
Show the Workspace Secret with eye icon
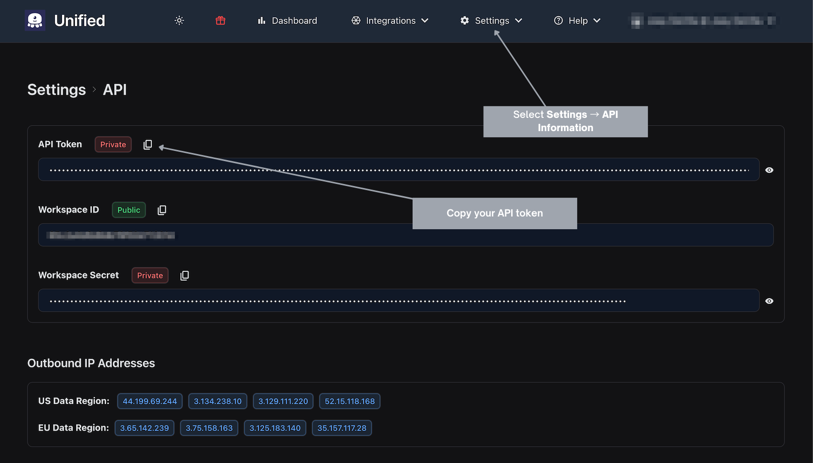tap(769, 301)
